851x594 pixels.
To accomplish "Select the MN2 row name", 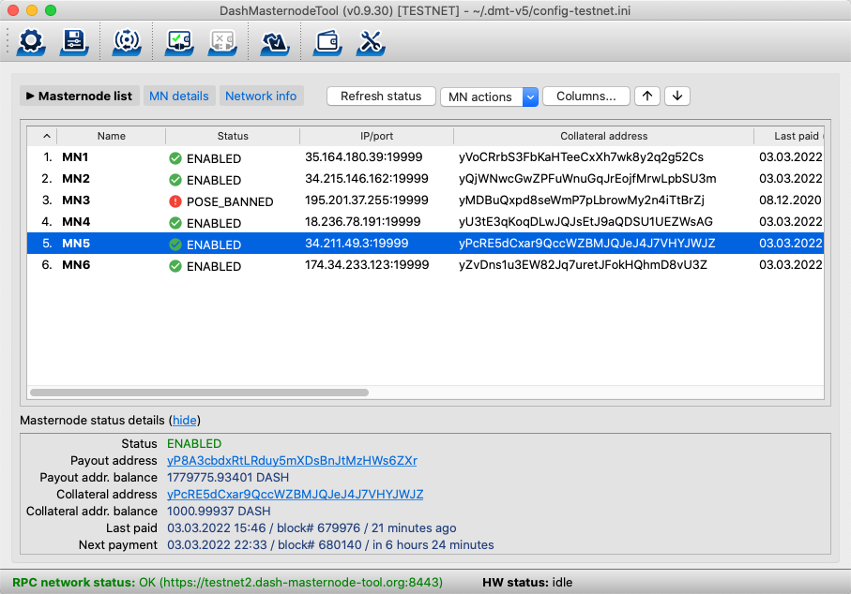I will [x=76, y=179].
